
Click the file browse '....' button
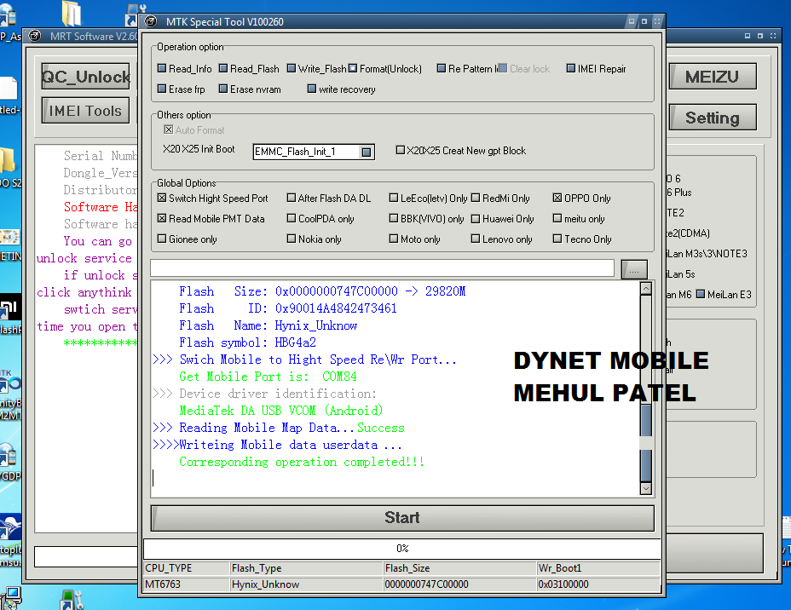point(634,270)
